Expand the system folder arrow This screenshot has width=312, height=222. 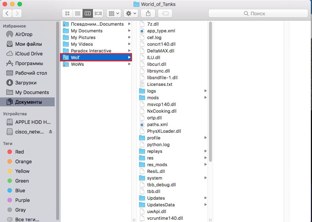coord(205,178)
